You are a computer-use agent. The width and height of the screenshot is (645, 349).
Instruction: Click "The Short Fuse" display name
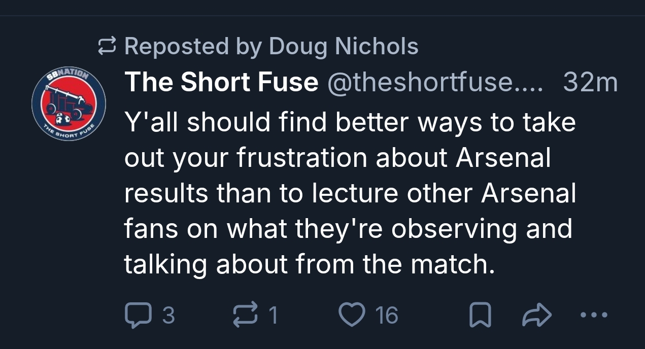pyautogui.click(x=221, y=83)
